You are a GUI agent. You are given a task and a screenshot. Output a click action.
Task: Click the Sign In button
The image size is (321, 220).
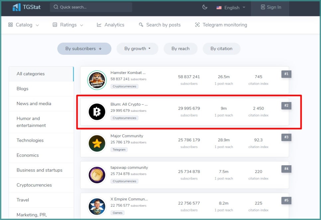(270, 7)
